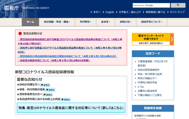Click the orange arrow on mail application banner
189x119 pixels.
click(172, 39)
